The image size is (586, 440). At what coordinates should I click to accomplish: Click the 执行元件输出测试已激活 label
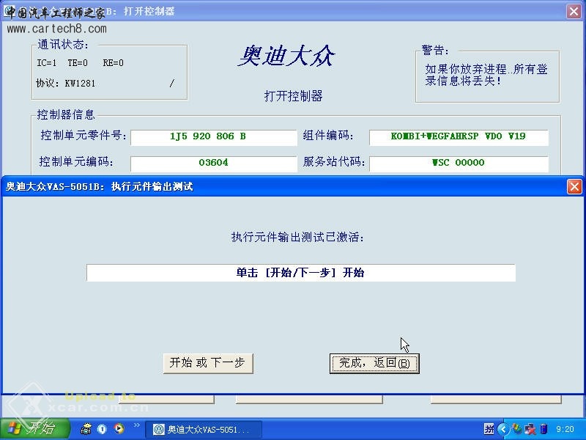pyautogui.click(x=297, y=237)
